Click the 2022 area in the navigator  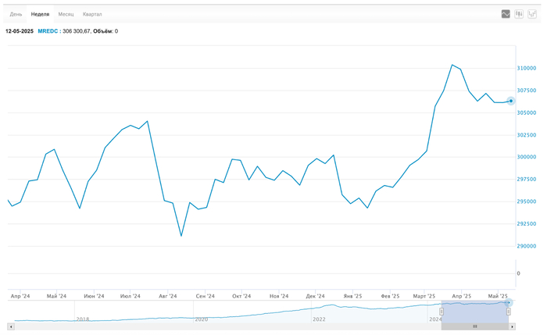coord(319,319)
